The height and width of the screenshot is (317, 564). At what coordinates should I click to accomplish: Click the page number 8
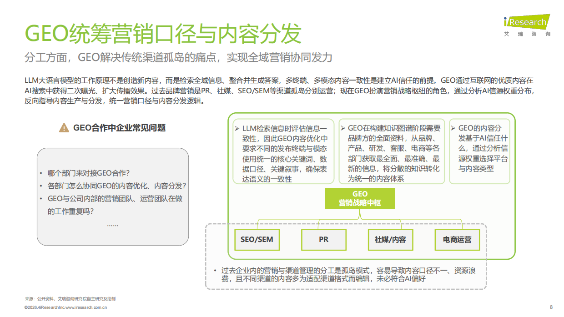point(551,307)
